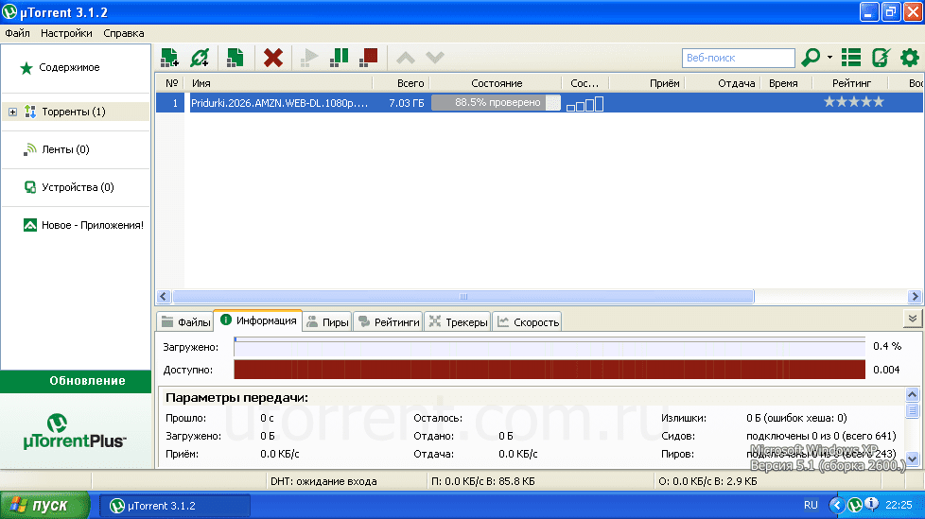Select Устройства (0) in the sidebar
The width and height of the screenshot is (925, 519).
click(x=78, y=187)
